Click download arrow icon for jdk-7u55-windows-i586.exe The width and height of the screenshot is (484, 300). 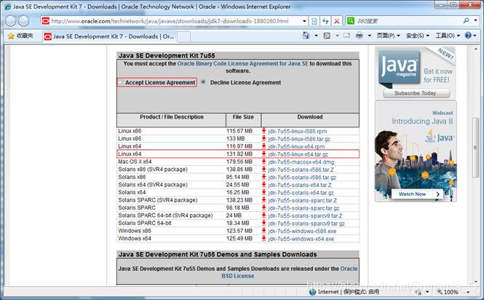tap(264, 231)
